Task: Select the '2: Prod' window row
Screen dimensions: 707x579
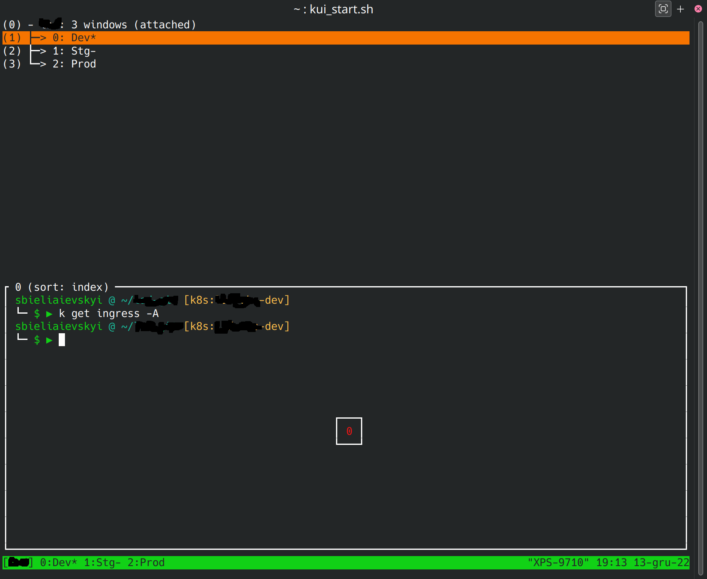Action: (346, 64)
